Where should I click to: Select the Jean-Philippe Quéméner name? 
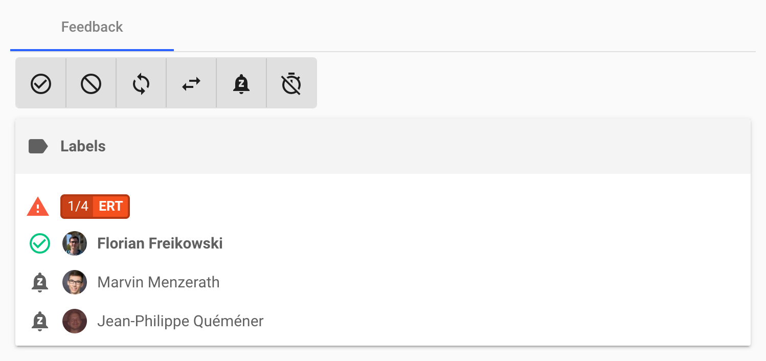181,321
